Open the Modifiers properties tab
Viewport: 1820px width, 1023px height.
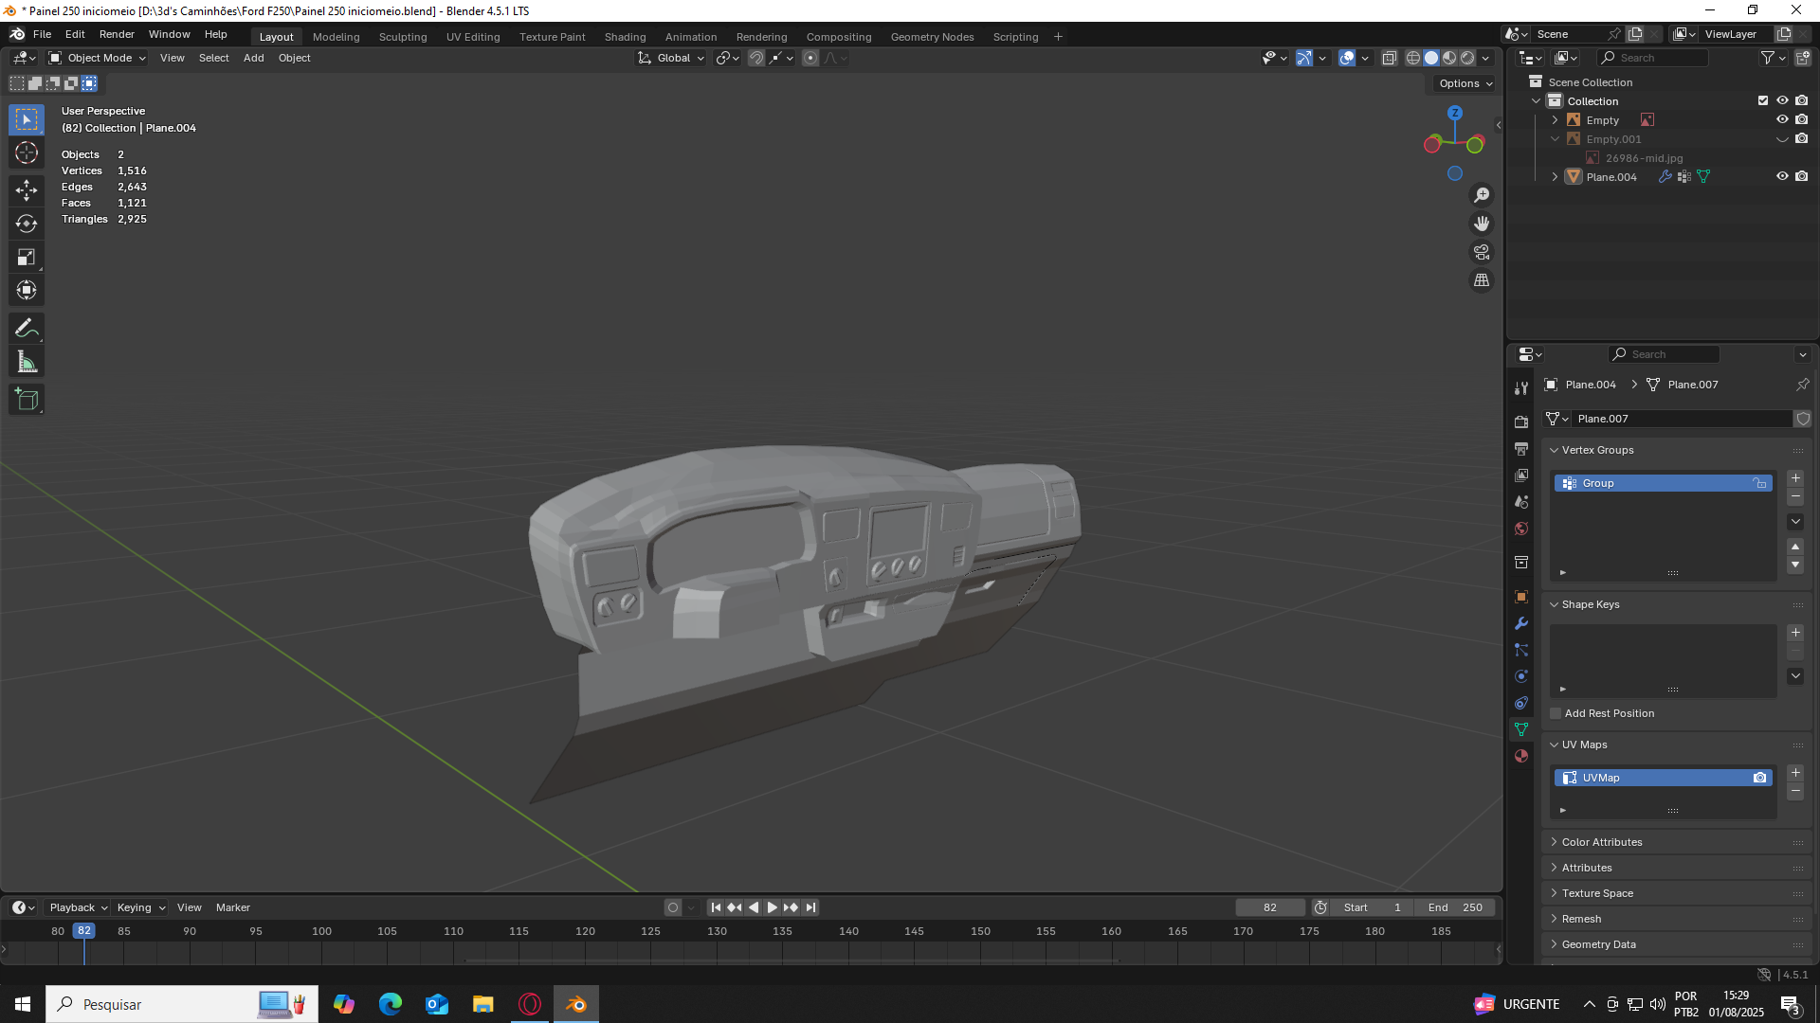pos(1521,623)
